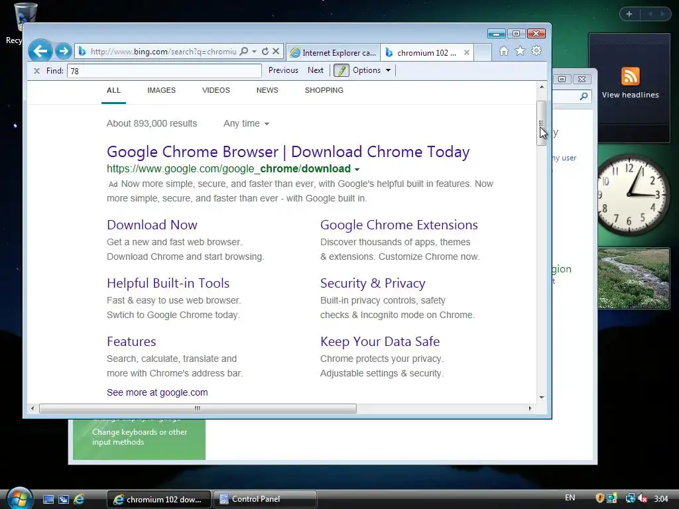Select chromium 102 dow... taskbar button
This screenshot has height=509, width=679.
point(159,500)
